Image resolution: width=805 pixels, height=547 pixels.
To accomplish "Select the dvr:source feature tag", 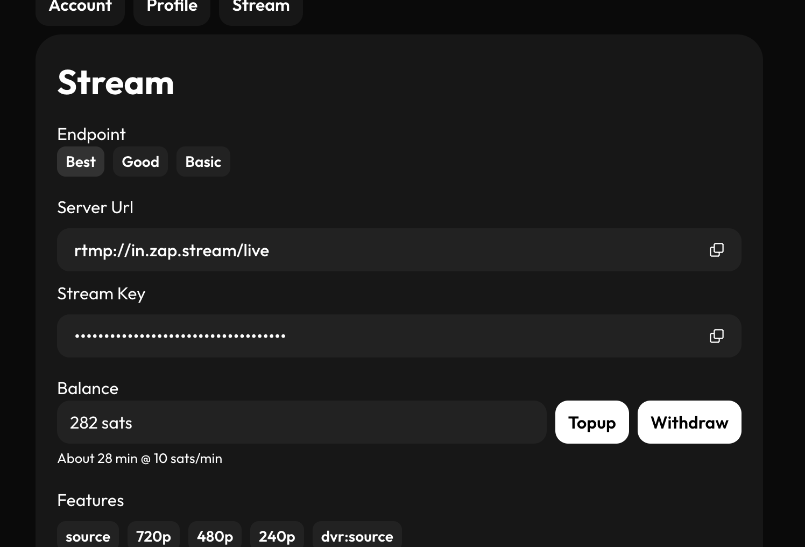I will (357, 536).
